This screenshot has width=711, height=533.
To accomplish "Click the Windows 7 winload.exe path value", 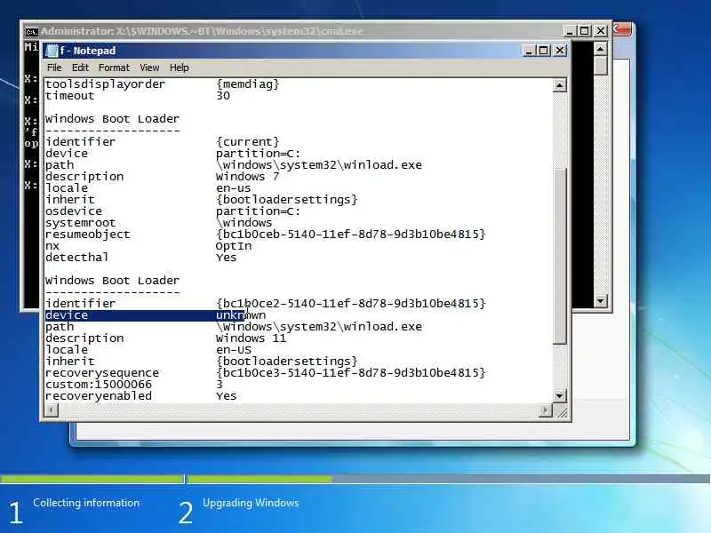I will [x=319, y=165].
